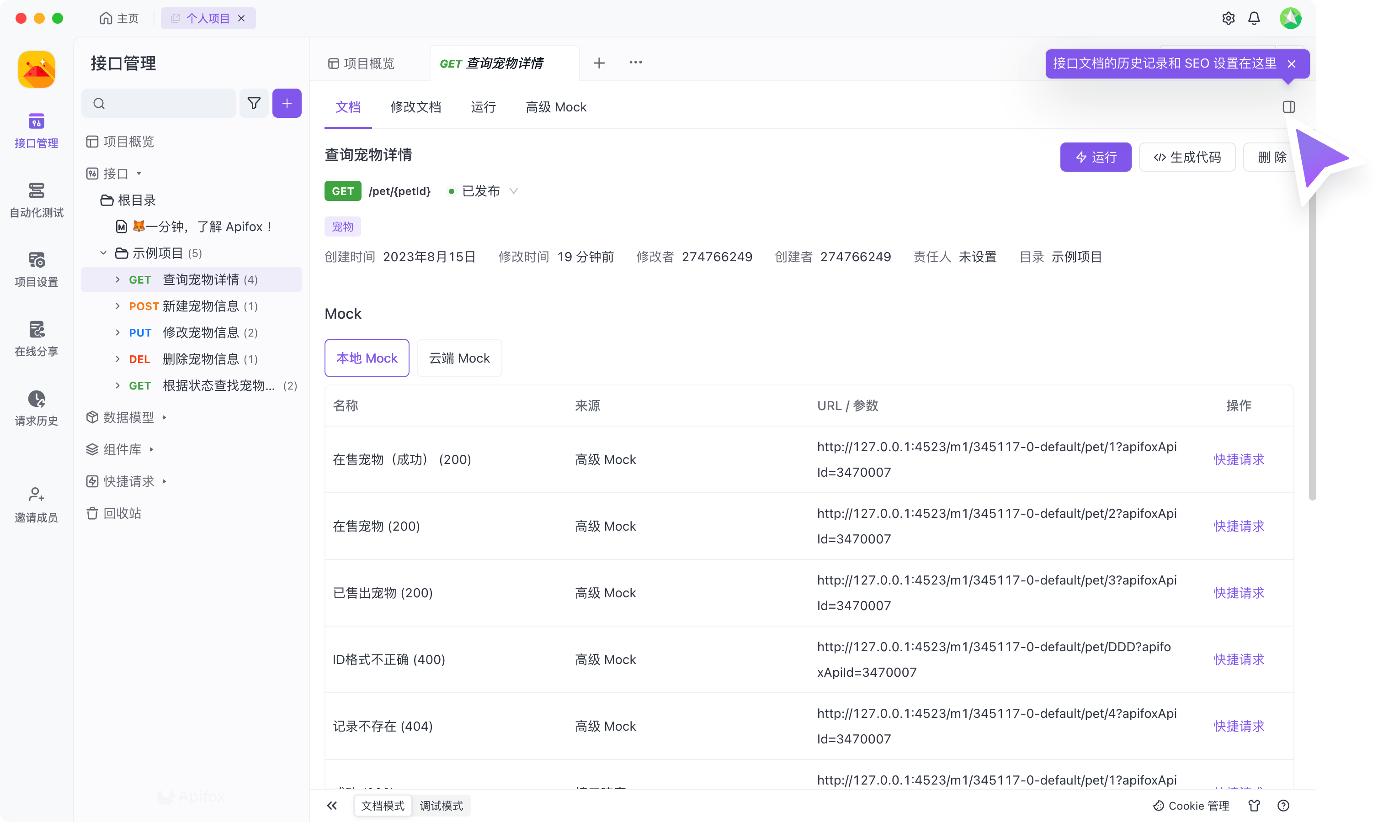Click the 生成代码 button

(1187, 157)
